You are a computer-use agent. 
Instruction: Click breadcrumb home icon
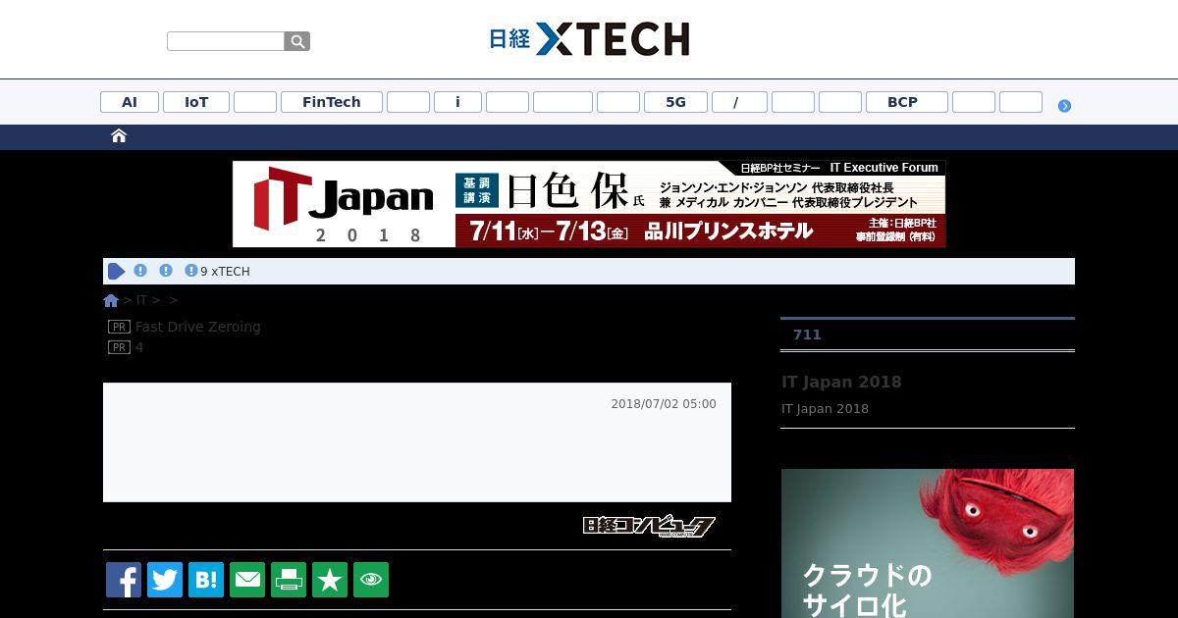(x=111, y=300)
